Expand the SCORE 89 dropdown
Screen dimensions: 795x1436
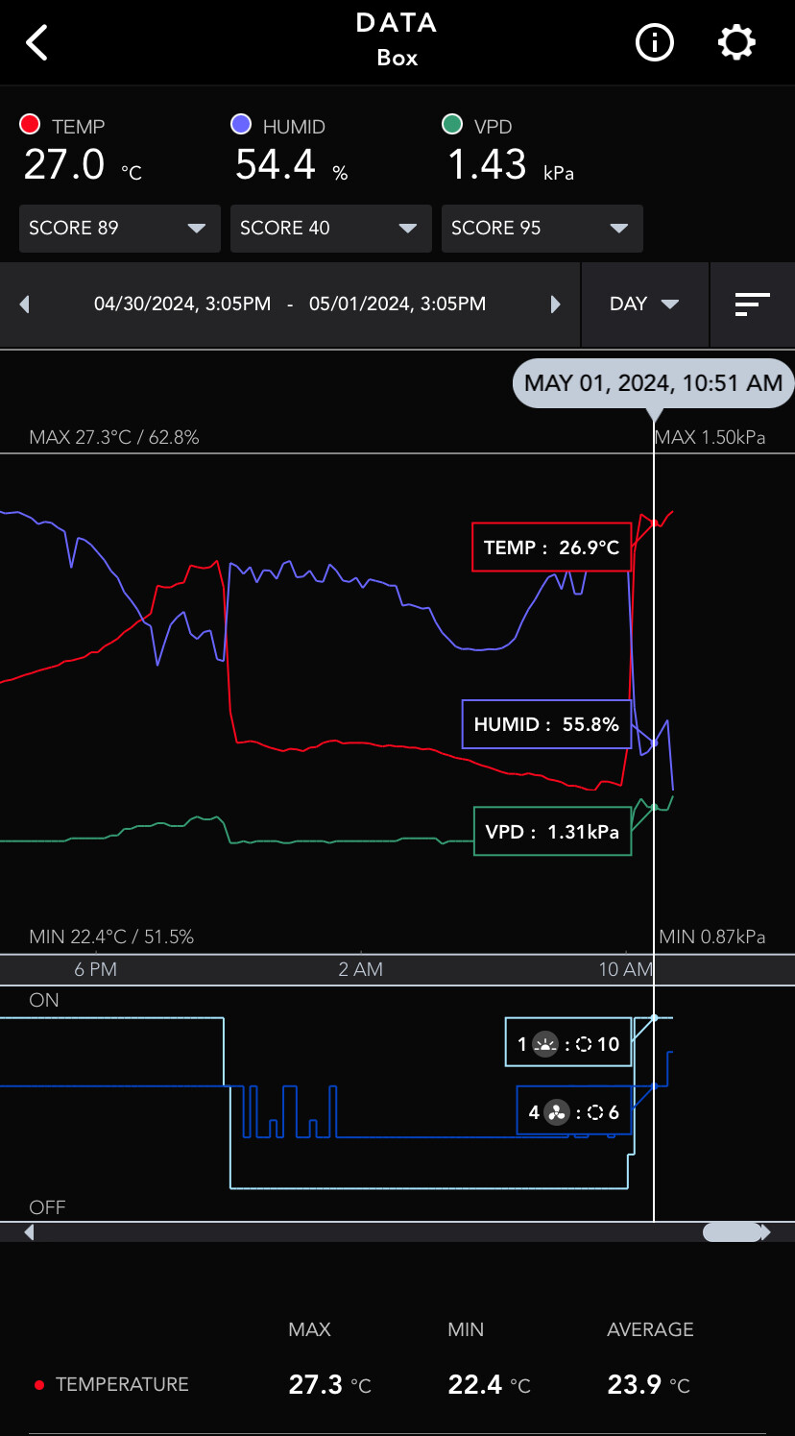[x=119, y=228]
